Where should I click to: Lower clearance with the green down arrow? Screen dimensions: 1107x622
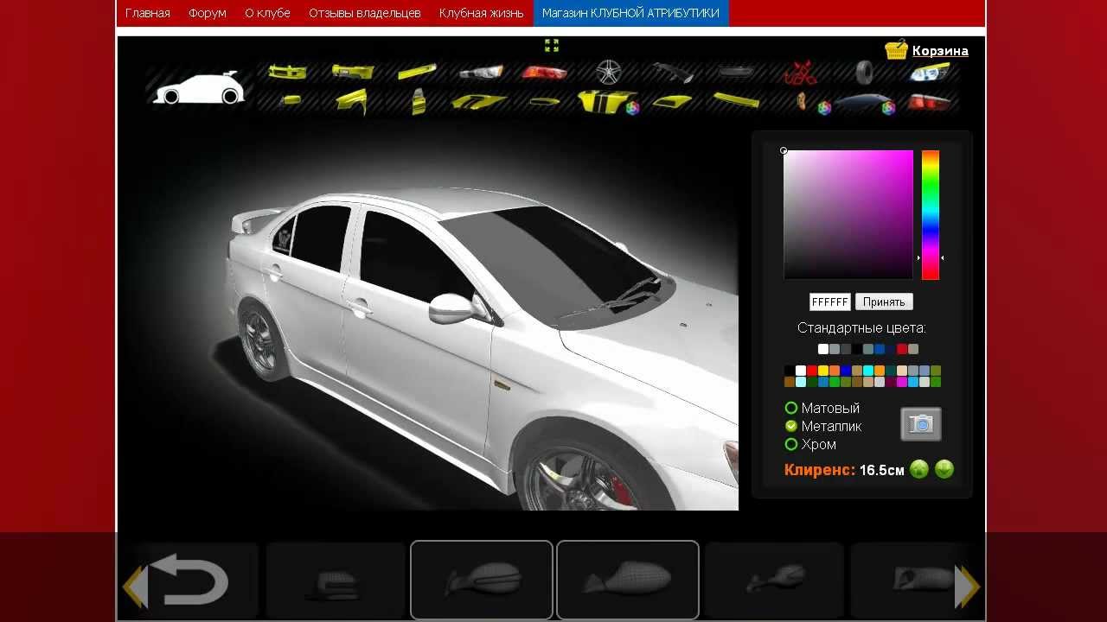point(944,469)
